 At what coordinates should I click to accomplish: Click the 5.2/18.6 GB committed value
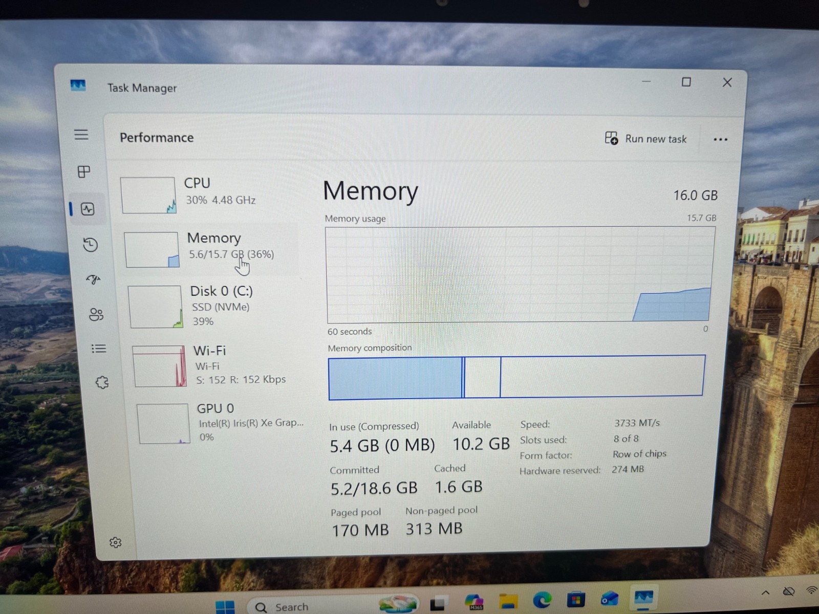[374, 489]
